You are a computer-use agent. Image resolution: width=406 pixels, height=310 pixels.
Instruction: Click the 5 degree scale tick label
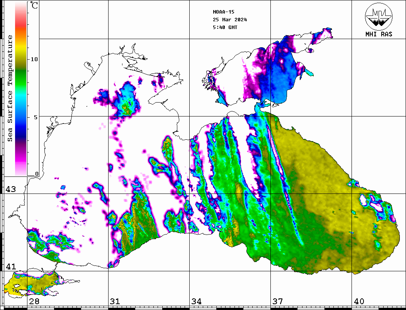pos(36,117)
